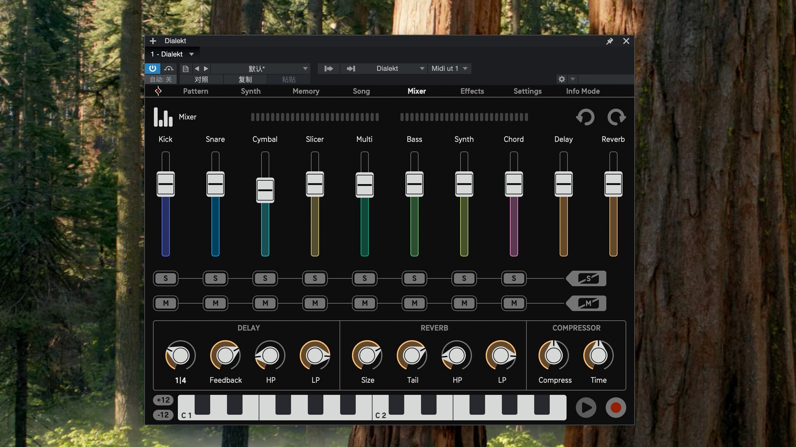Click the sidechain input arrow icon

(329, 69)
